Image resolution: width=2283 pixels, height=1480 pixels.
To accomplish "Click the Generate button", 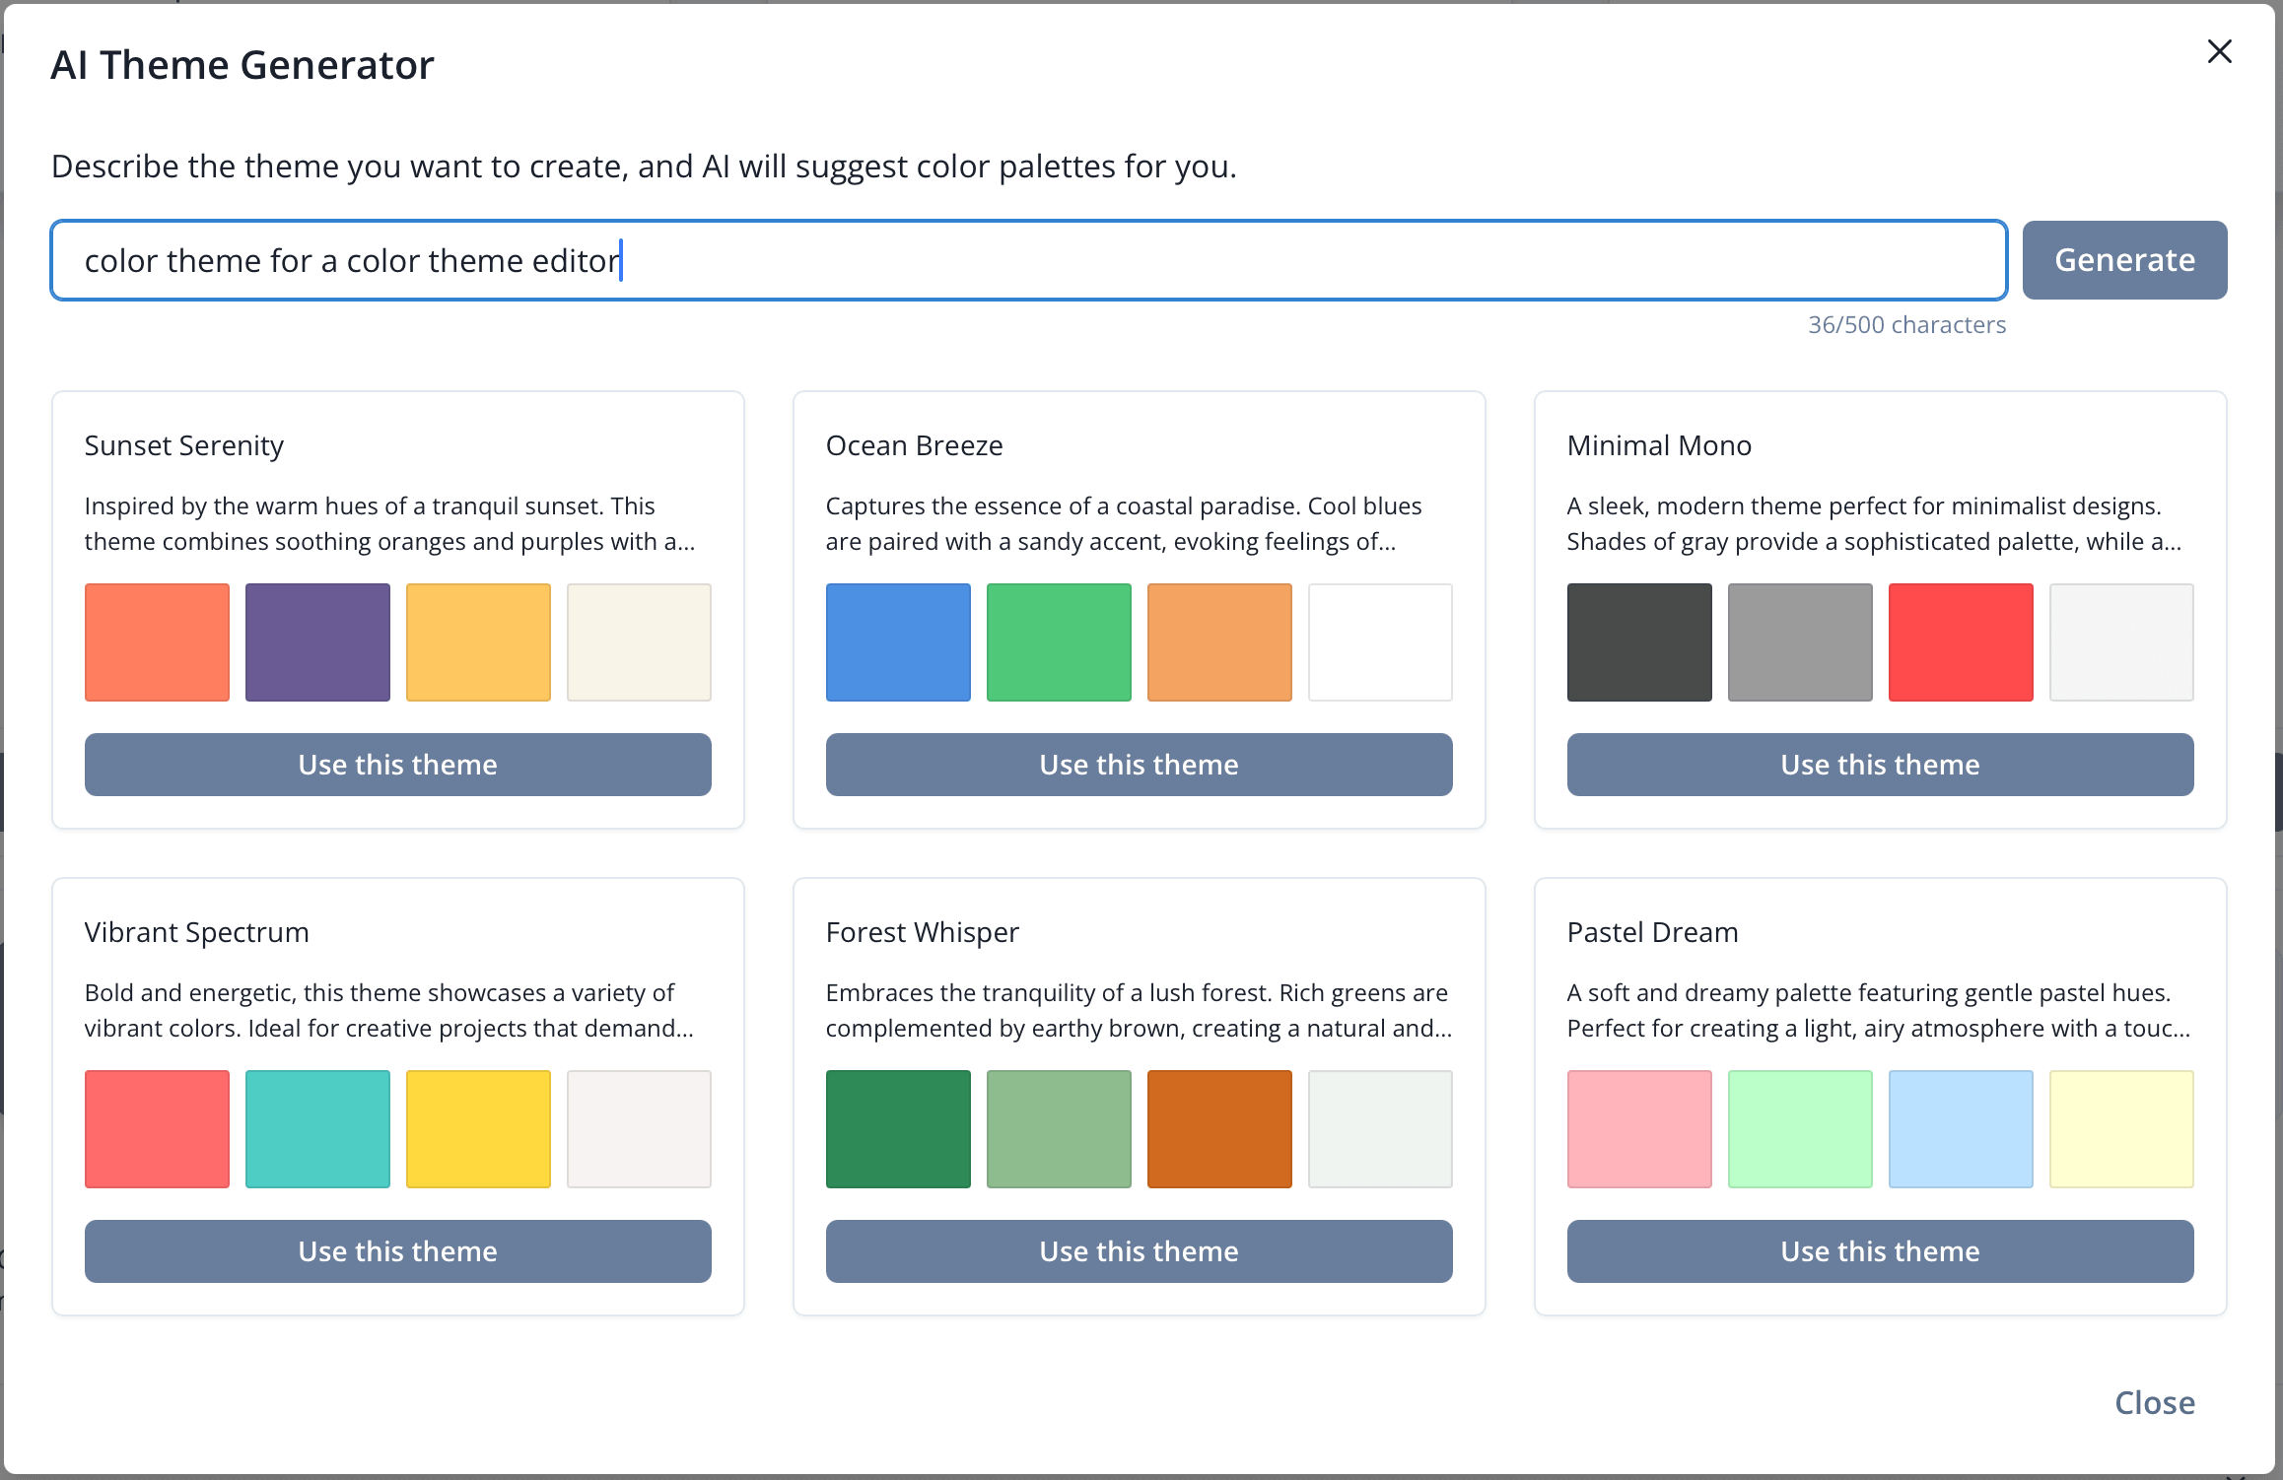I will [2124, 260].
